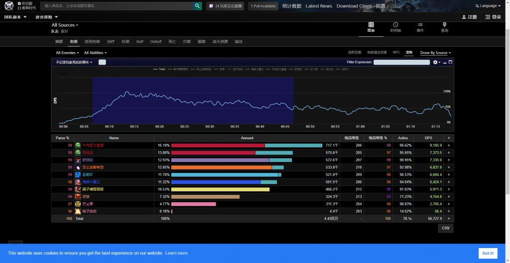Expand the All Enemies filter dropdown
The width and height of the screenshot is (510, 263).
tap(67, 53)
